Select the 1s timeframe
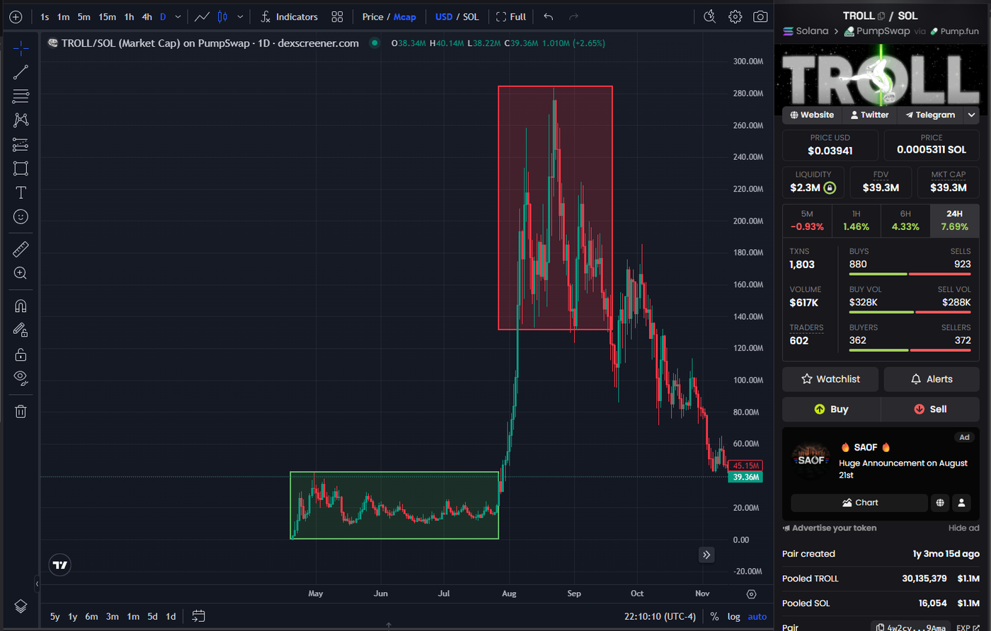 click(45, 16)
